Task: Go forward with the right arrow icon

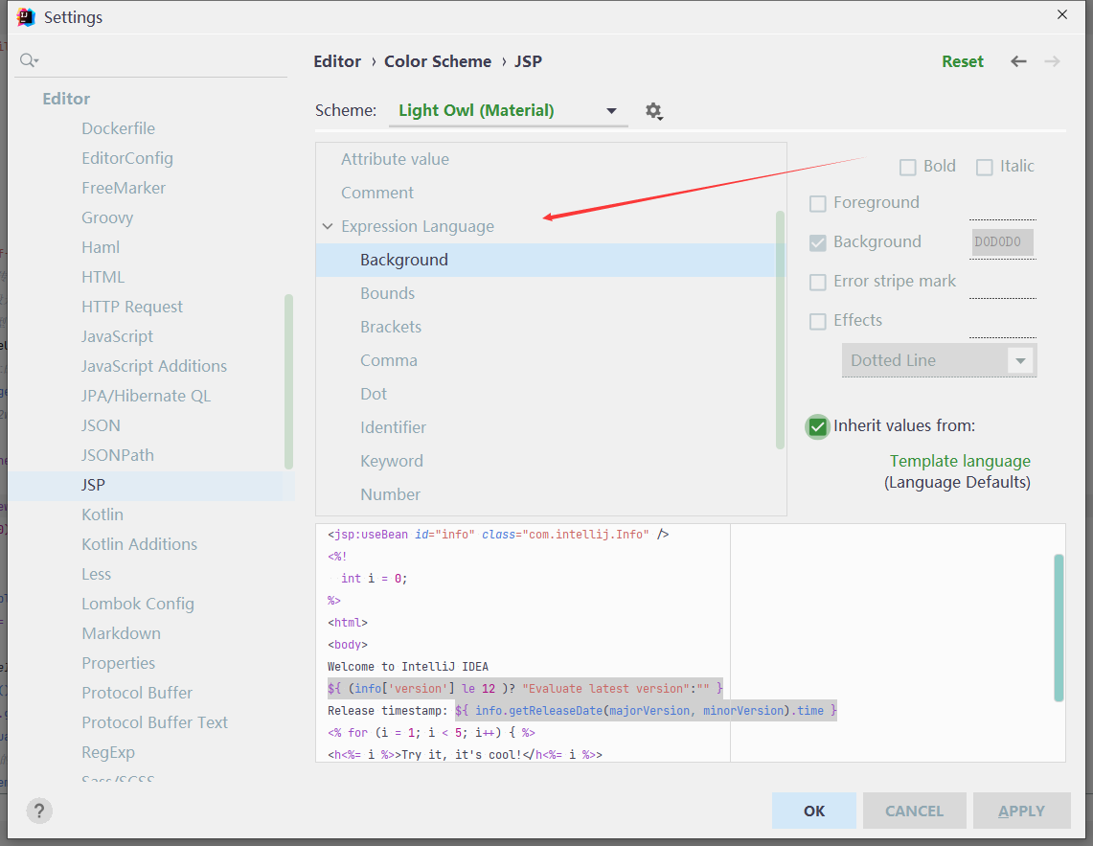Action: click(1052, 61)
